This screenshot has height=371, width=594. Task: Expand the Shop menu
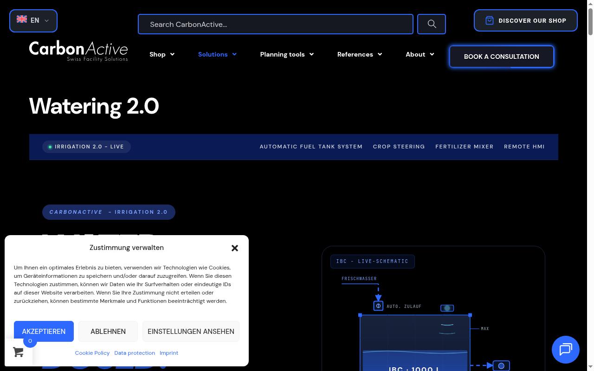162,54
